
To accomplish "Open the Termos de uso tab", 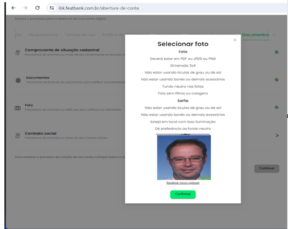I will [80, 35].
